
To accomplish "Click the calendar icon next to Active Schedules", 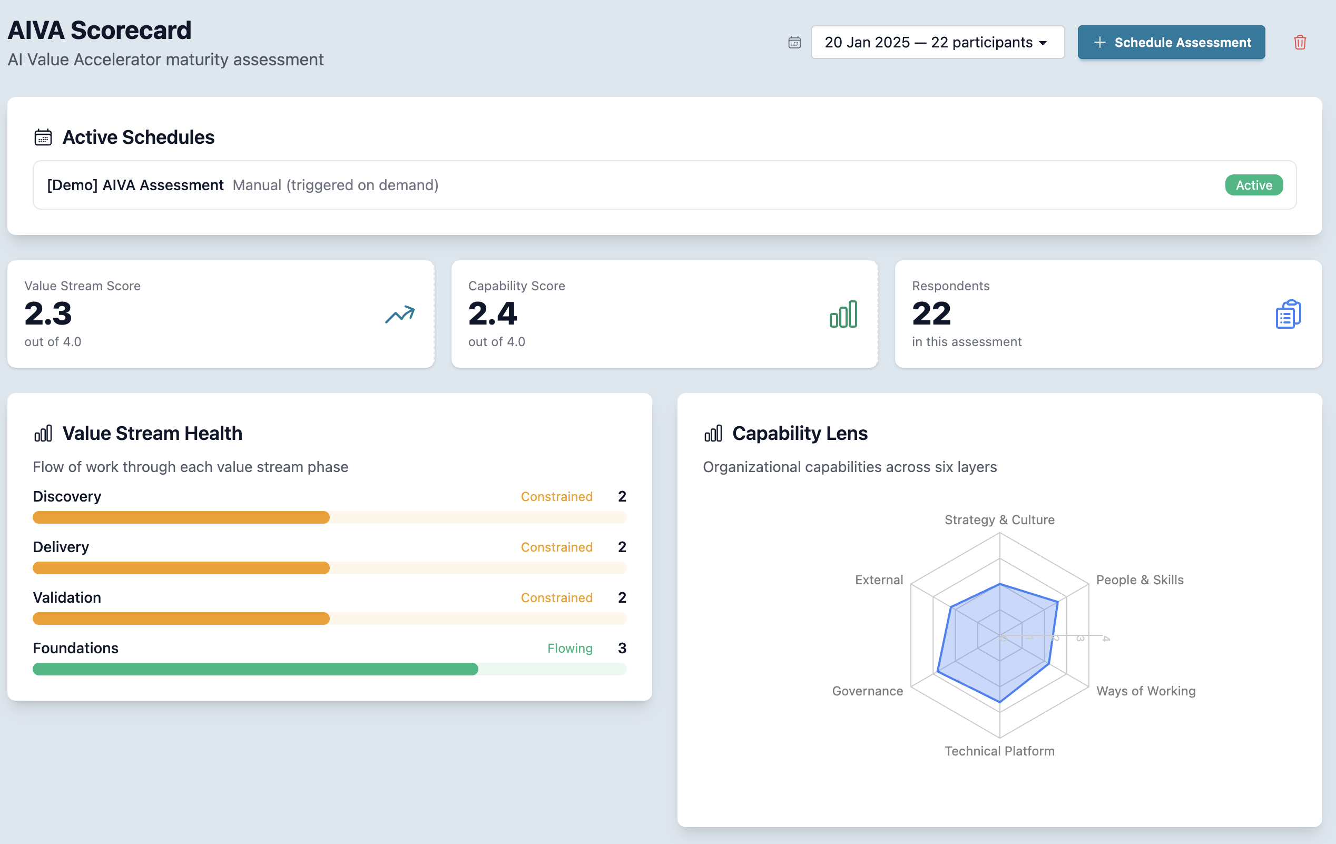I will (x=43, y=136).
